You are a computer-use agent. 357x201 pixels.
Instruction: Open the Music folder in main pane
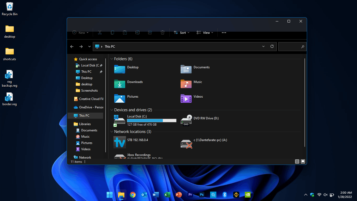point(191,84)
